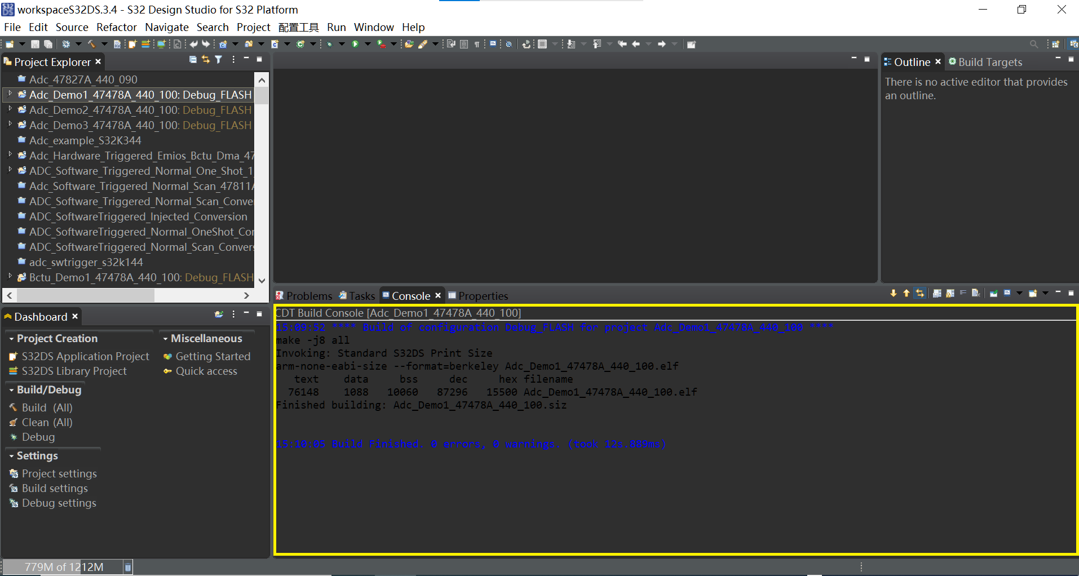Click S32DS Application Project link
The image size is (1079, 576).
[x=85, y=357]
